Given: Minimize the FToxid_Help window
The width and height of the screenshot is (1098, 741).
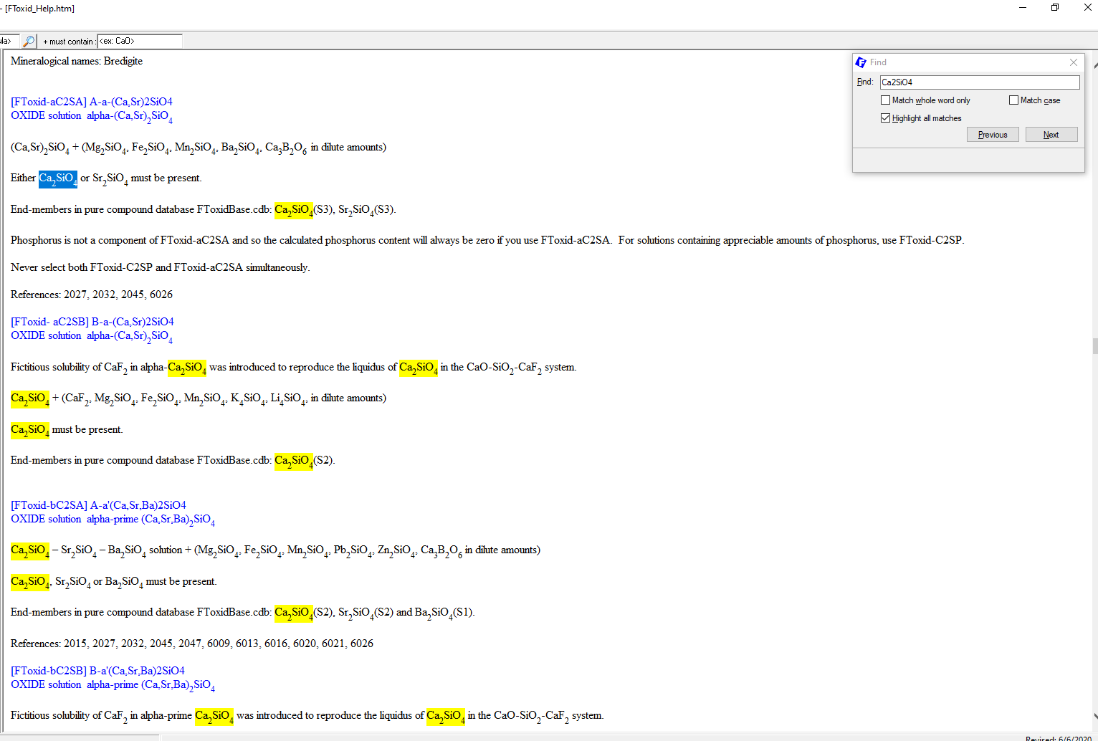Looking at the screenshot, I should tap(1023, 8).
